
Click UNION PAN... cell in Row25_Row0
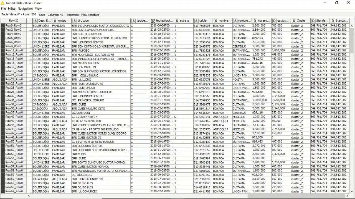point(242,88)
